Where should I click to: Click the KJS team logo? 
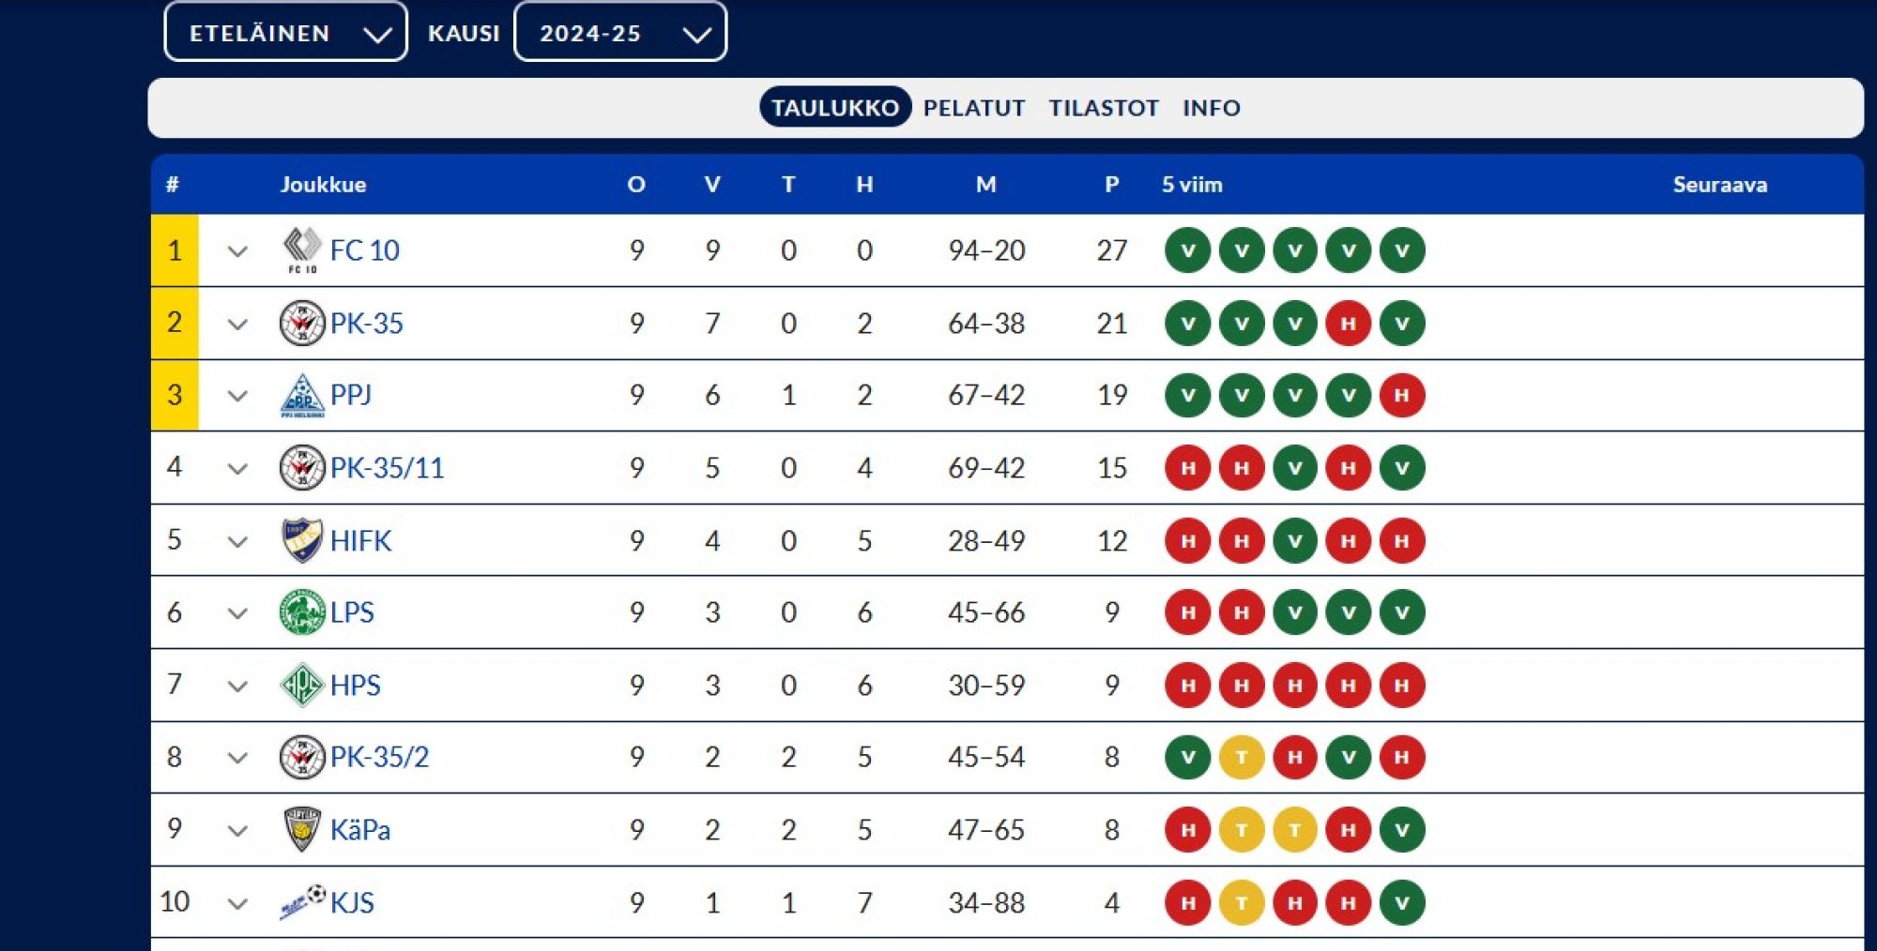(302, 901)
